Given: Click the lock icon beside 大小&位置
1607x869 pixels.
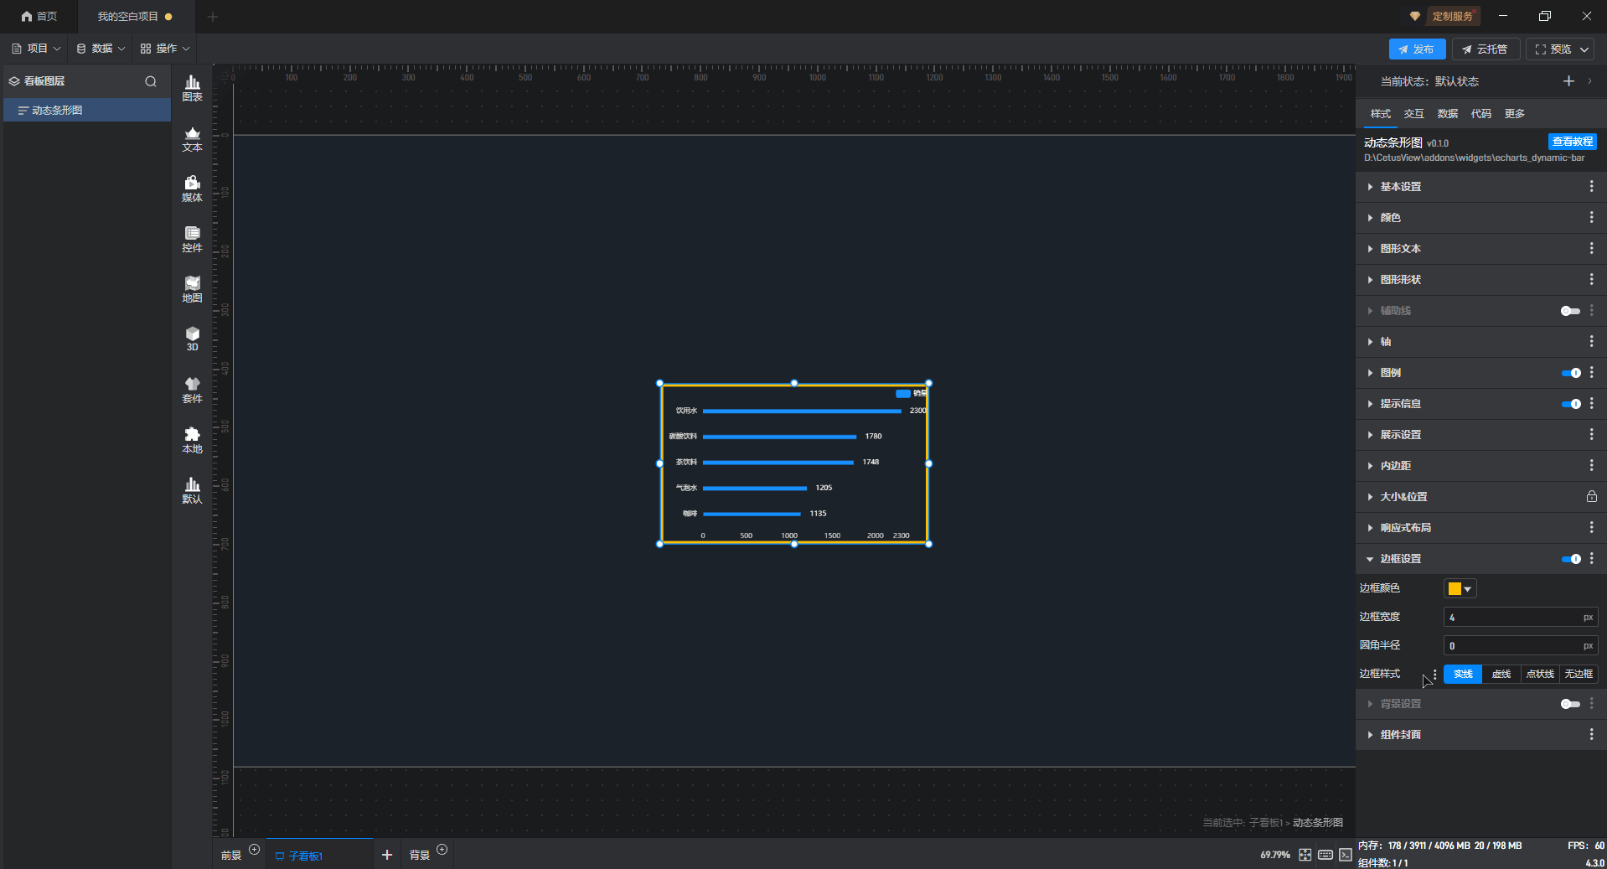Looking at the screenshot, I should (x=1591, y=497).
